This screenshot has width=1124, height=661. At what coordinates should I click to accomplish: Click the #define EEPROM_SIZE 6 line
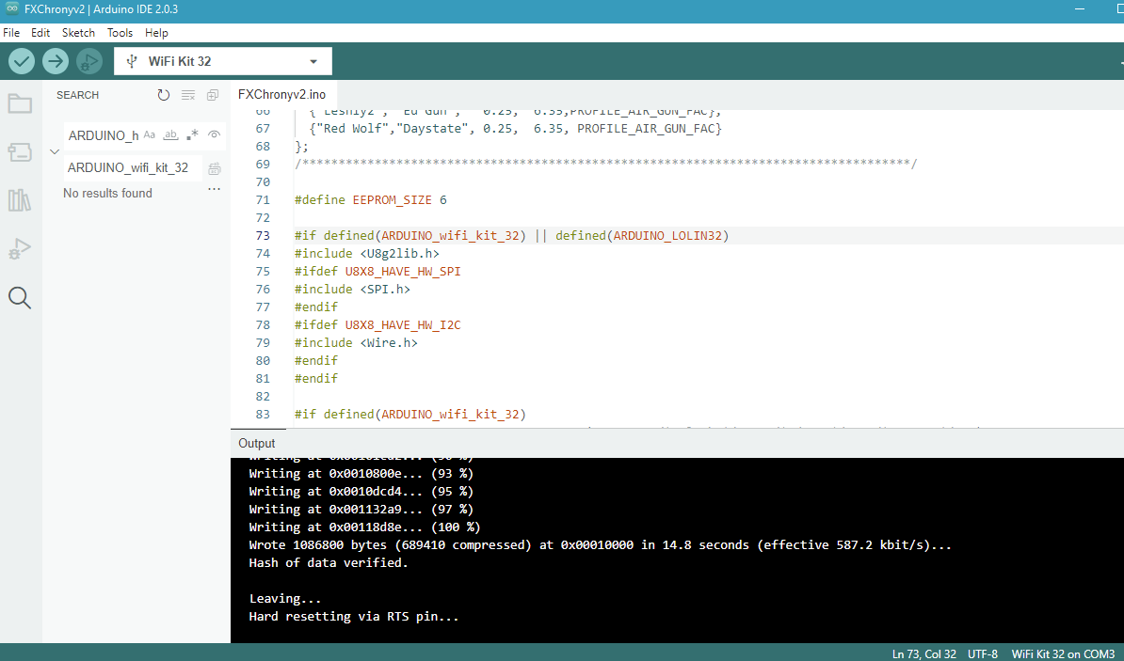[371, 199]
